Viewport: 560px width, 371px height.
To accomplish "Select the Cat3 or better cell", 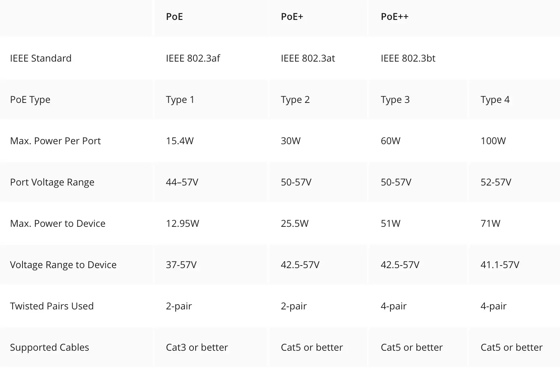I will 197,347.
